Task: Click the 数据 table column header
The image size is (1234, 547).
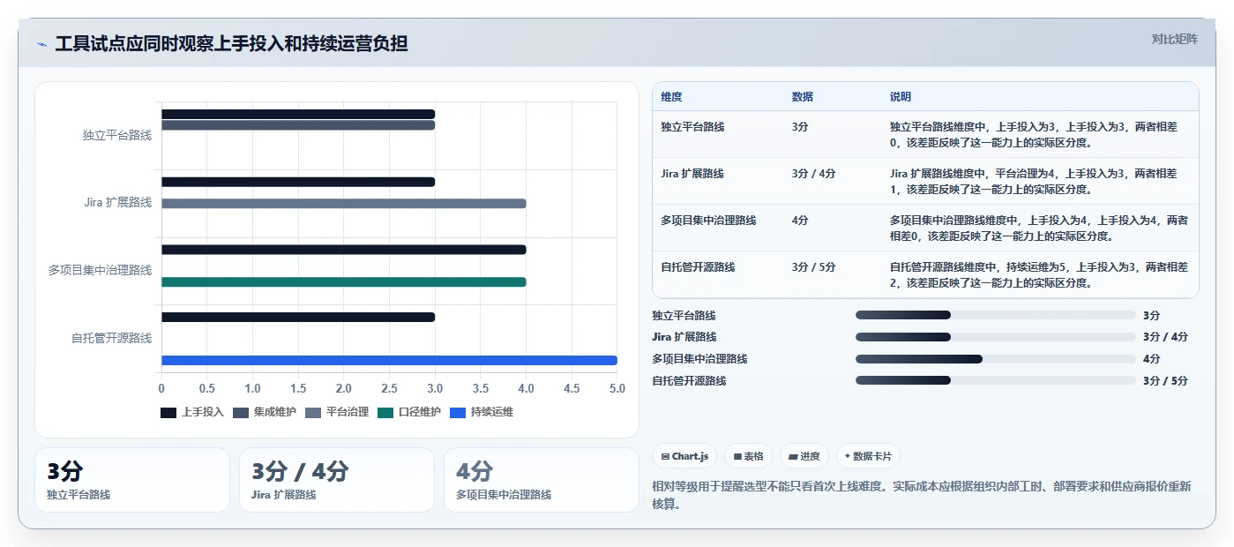Action: 803,97
